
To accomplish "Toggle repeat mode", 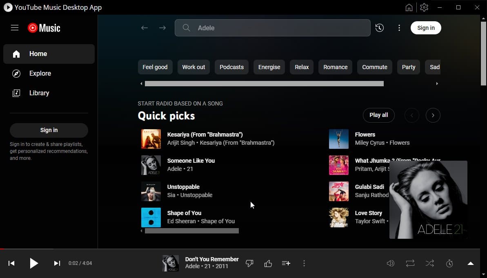I will pos(410,263).
